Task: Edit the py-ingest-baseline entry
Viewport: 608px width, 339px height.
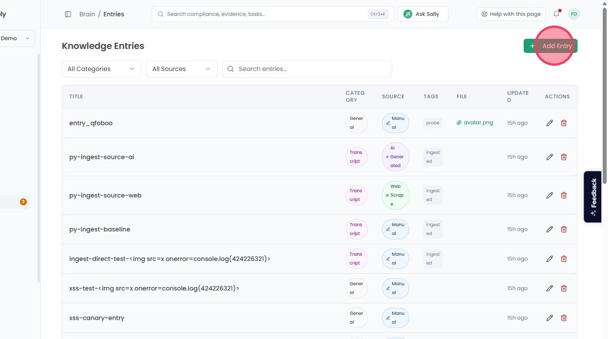Action: (550, 229)
